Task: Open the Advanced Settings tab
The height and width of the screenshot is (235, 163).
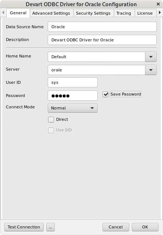Action: (51, 13)
